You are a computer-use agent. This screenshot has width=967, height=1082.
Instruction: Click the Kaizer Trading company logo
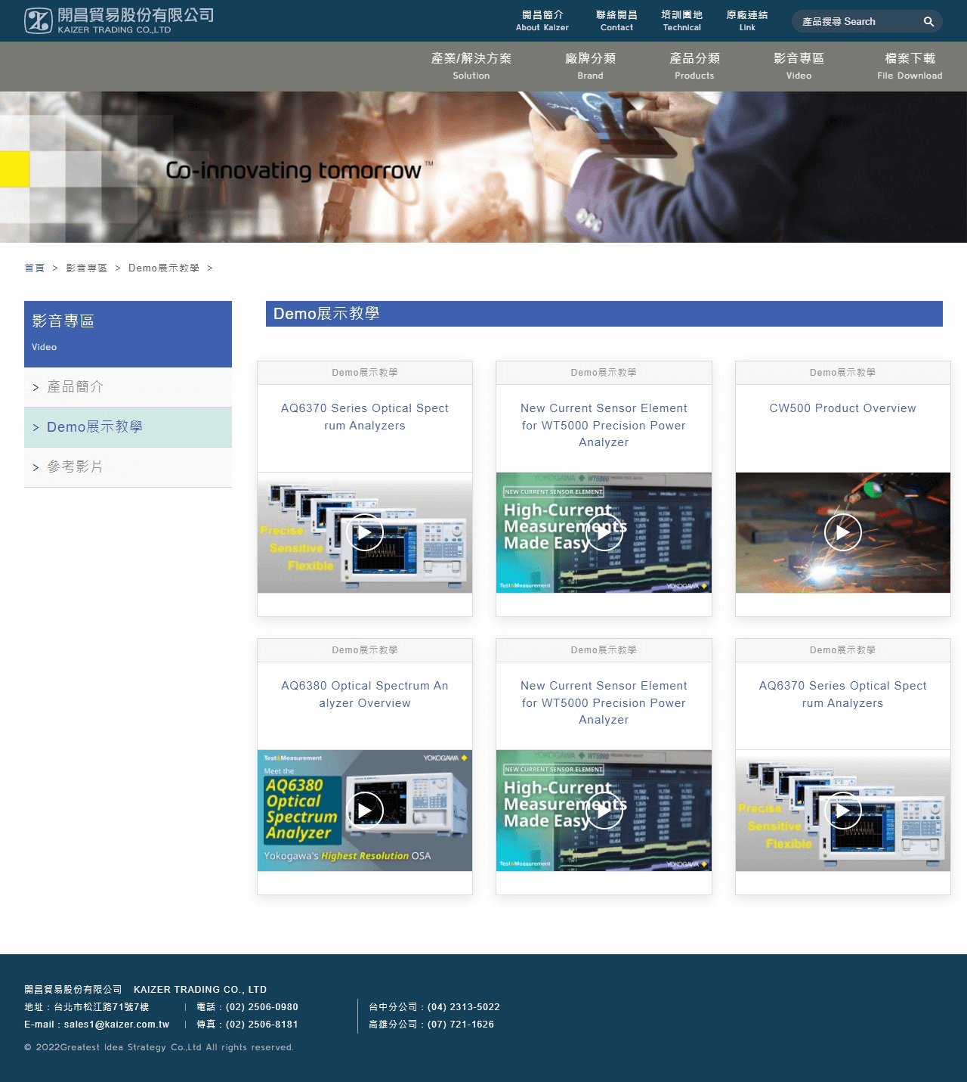point(119,20)
